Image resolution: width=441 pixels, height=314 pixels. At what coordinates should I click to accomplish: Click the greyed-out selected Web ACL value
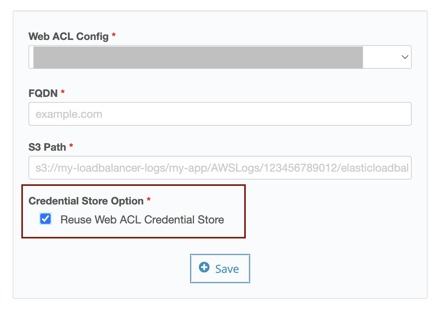click(x=198, y=57)
